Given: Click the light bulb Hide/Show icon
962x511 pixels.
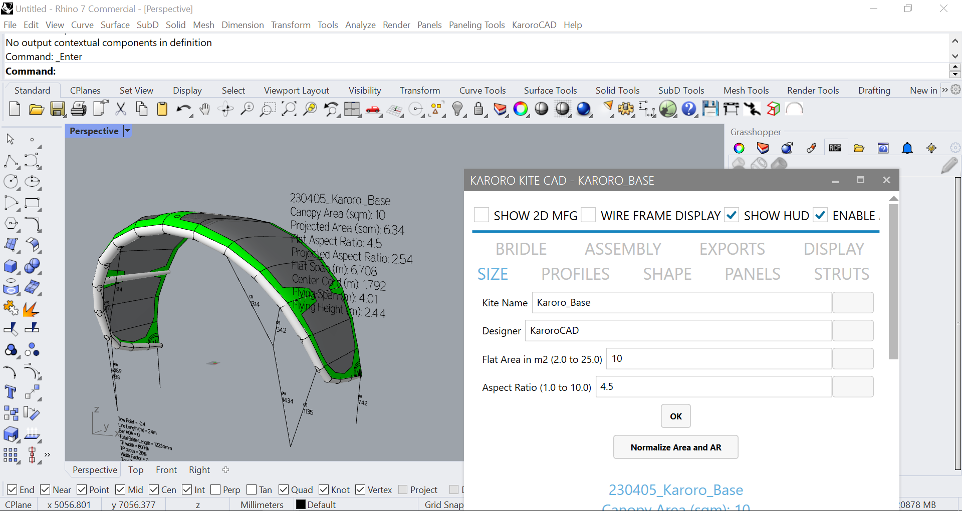Looking at the screenshot, I should 457,109.
